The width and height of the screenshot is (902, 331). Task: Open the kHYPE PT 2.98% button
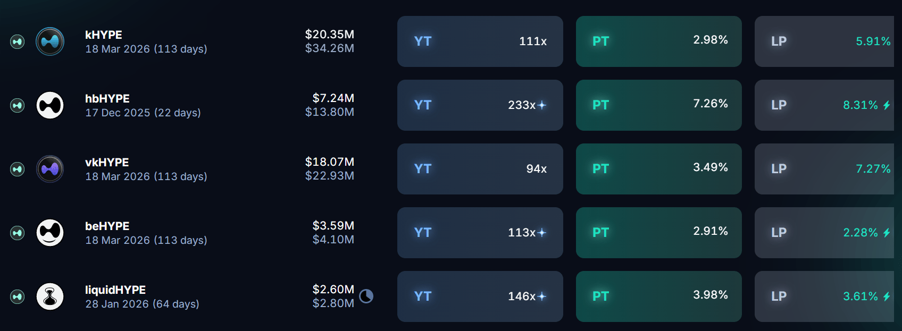(659, 41)
